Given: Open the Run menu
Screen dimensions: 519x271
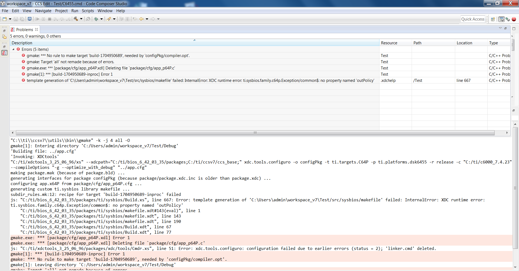Looking at the screenshot, I should point(75,11).
